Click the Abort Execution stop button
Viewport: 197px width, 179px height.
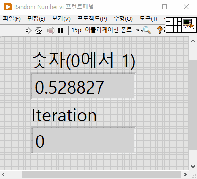[x=50, y=30]
